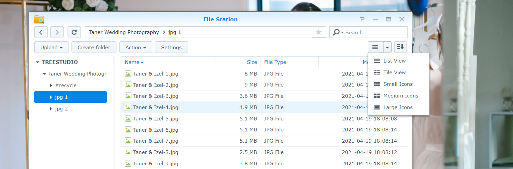The width and height of the screenshot is (513, 169).
Task: Expand the jpg 2 folder arrow
Action: coord(51,109)
